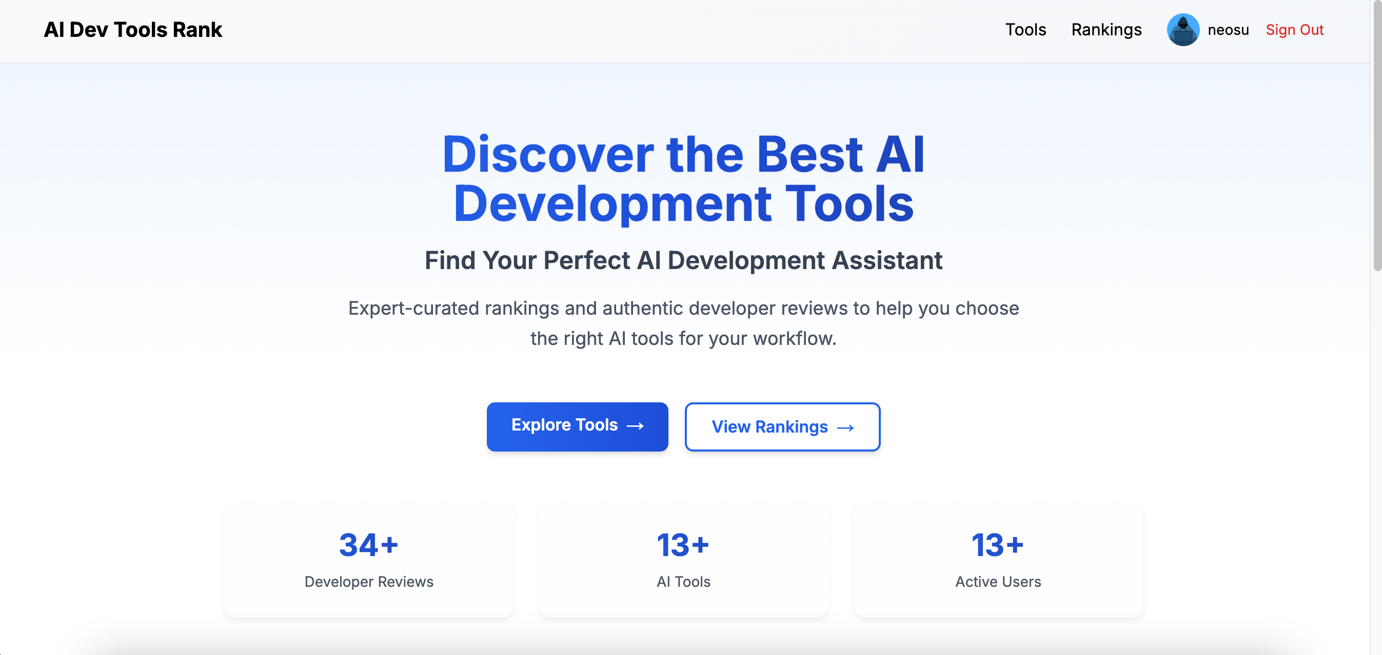Click the arrow icon in Explore Tools
1382x655 pixels.
coord(635,426)
